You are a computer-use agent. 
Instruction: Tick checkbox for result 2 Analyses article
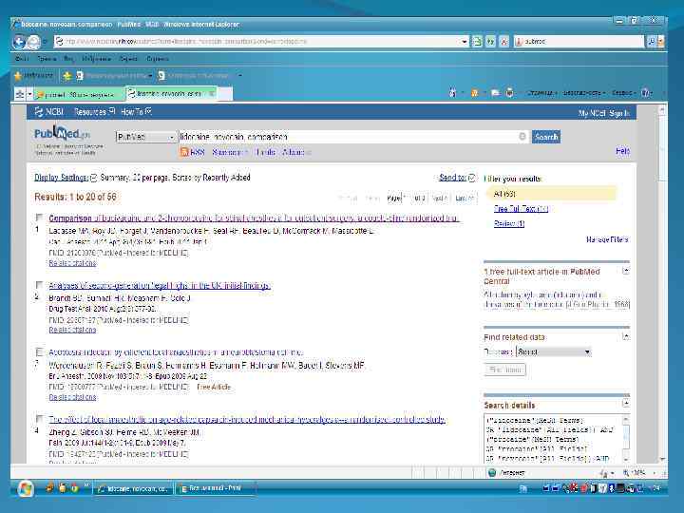point(39,285)
